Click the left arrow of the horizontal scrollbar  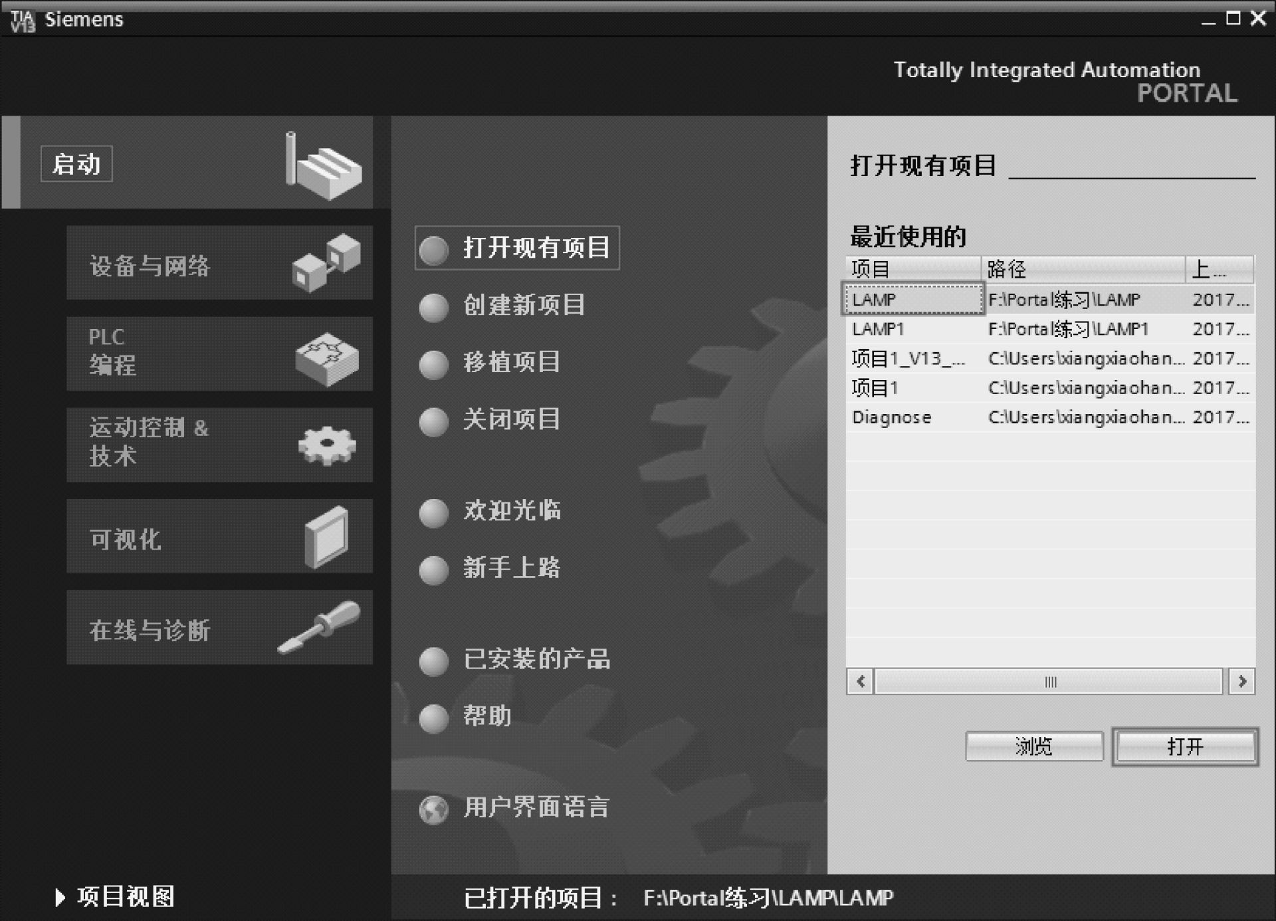[x=861, y=681]
